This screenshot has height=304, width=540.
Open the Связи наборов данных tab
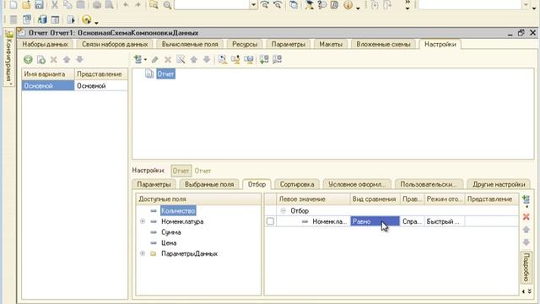click(115, 44)
